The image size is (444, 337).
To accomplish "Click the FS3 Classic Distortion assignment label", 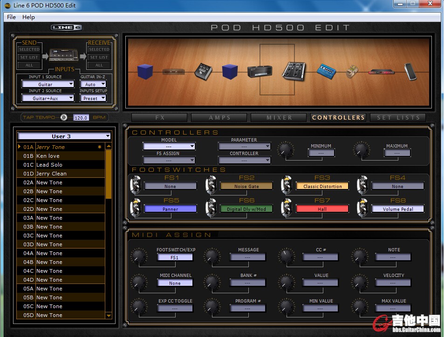I will click(x=322, y=186).
